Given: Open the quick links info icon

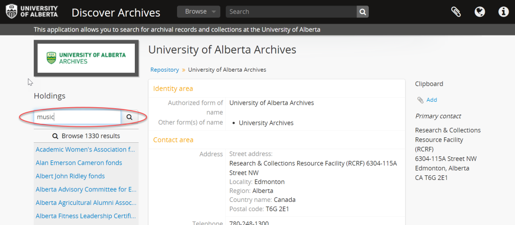Looking at the screenshot, I should [503, 12].
